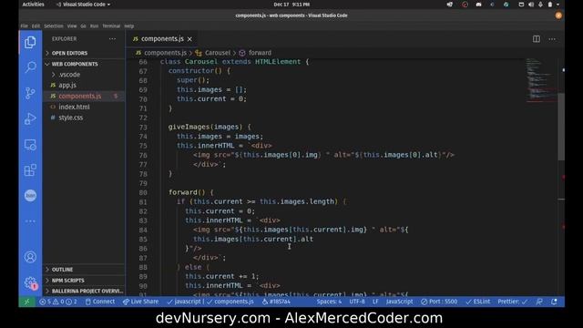This screenshot has height=328, width=583.
Task: Open the notifications bell in status bar
Action: pos(554,302)
